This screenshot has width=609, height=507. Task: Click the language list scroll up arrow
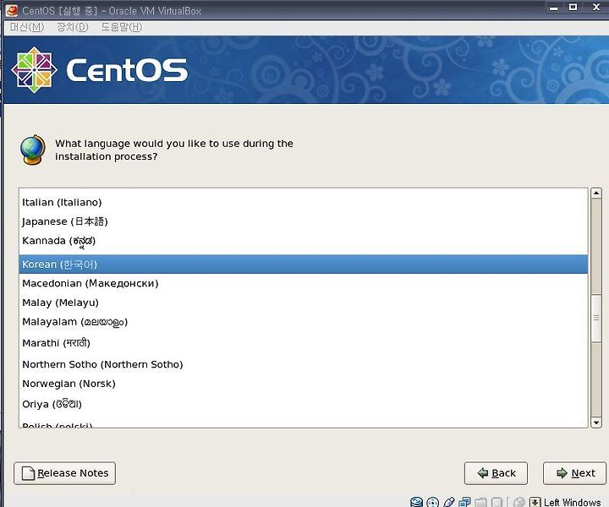596,193
